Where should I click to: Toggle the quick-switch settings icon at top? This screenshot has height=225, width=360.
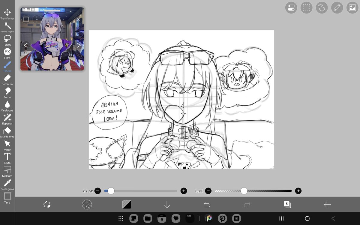point(291,8)
